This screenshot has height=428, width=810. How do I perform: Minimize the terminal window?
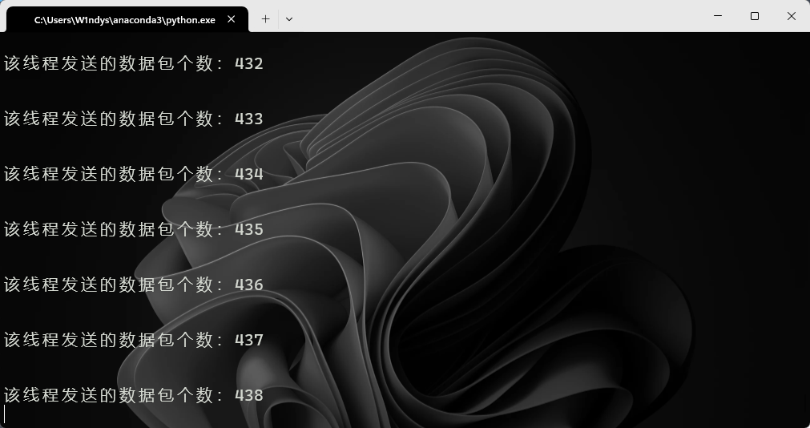pos(717,16)
